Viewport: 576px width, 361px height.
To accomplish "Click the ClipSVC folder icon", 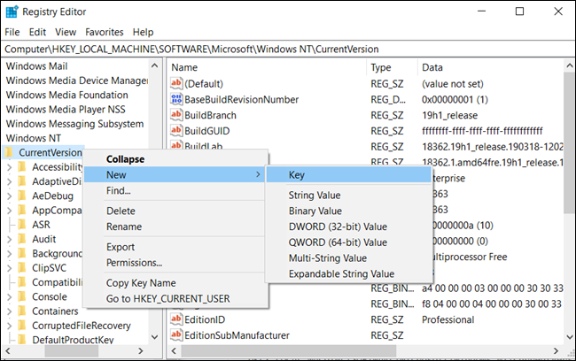I will coord(22,268).
